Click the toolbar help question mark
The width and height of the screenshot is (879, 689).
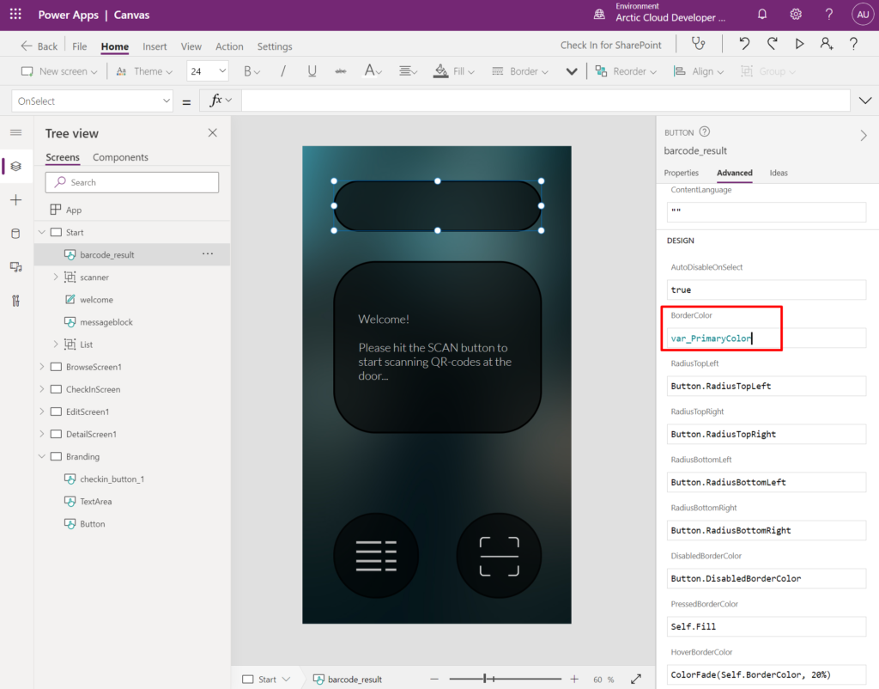point(853,44)
